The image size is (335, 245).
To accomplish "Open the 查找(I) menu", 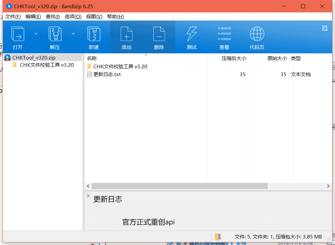I will 53,17.
